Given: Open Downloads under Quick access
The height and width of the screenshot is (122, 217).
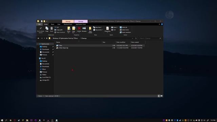Looking at the screenshot, I should click(45, 49).
